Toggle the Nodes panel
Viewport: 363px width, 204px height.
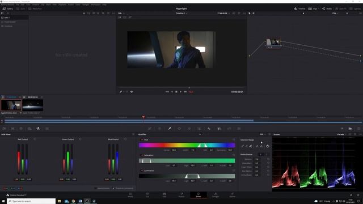(x=327, y=8)
